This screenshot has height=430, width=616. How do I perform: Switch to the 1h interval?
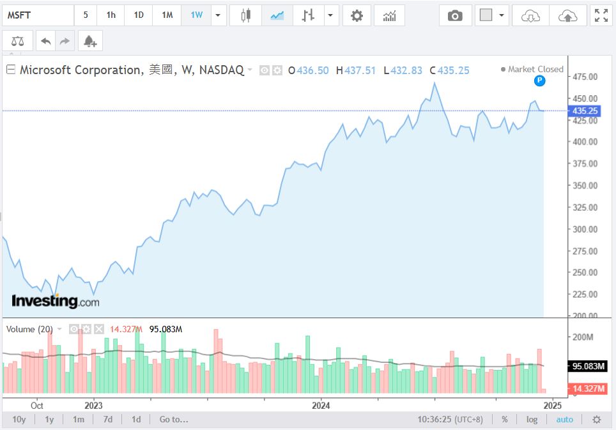click(111, 15)
